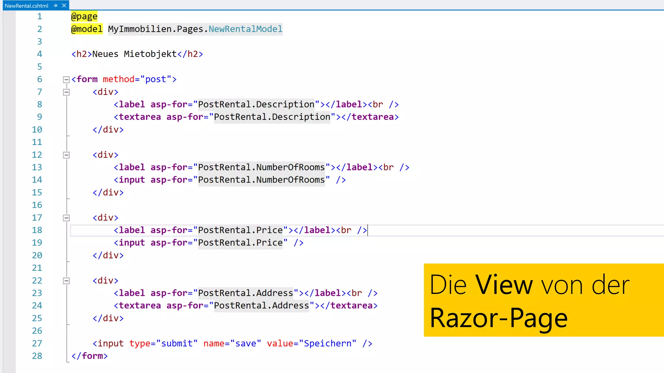Screen dimensions: 664x373
Task: Collapse the div block on line 12
Action: click(66, 155)
